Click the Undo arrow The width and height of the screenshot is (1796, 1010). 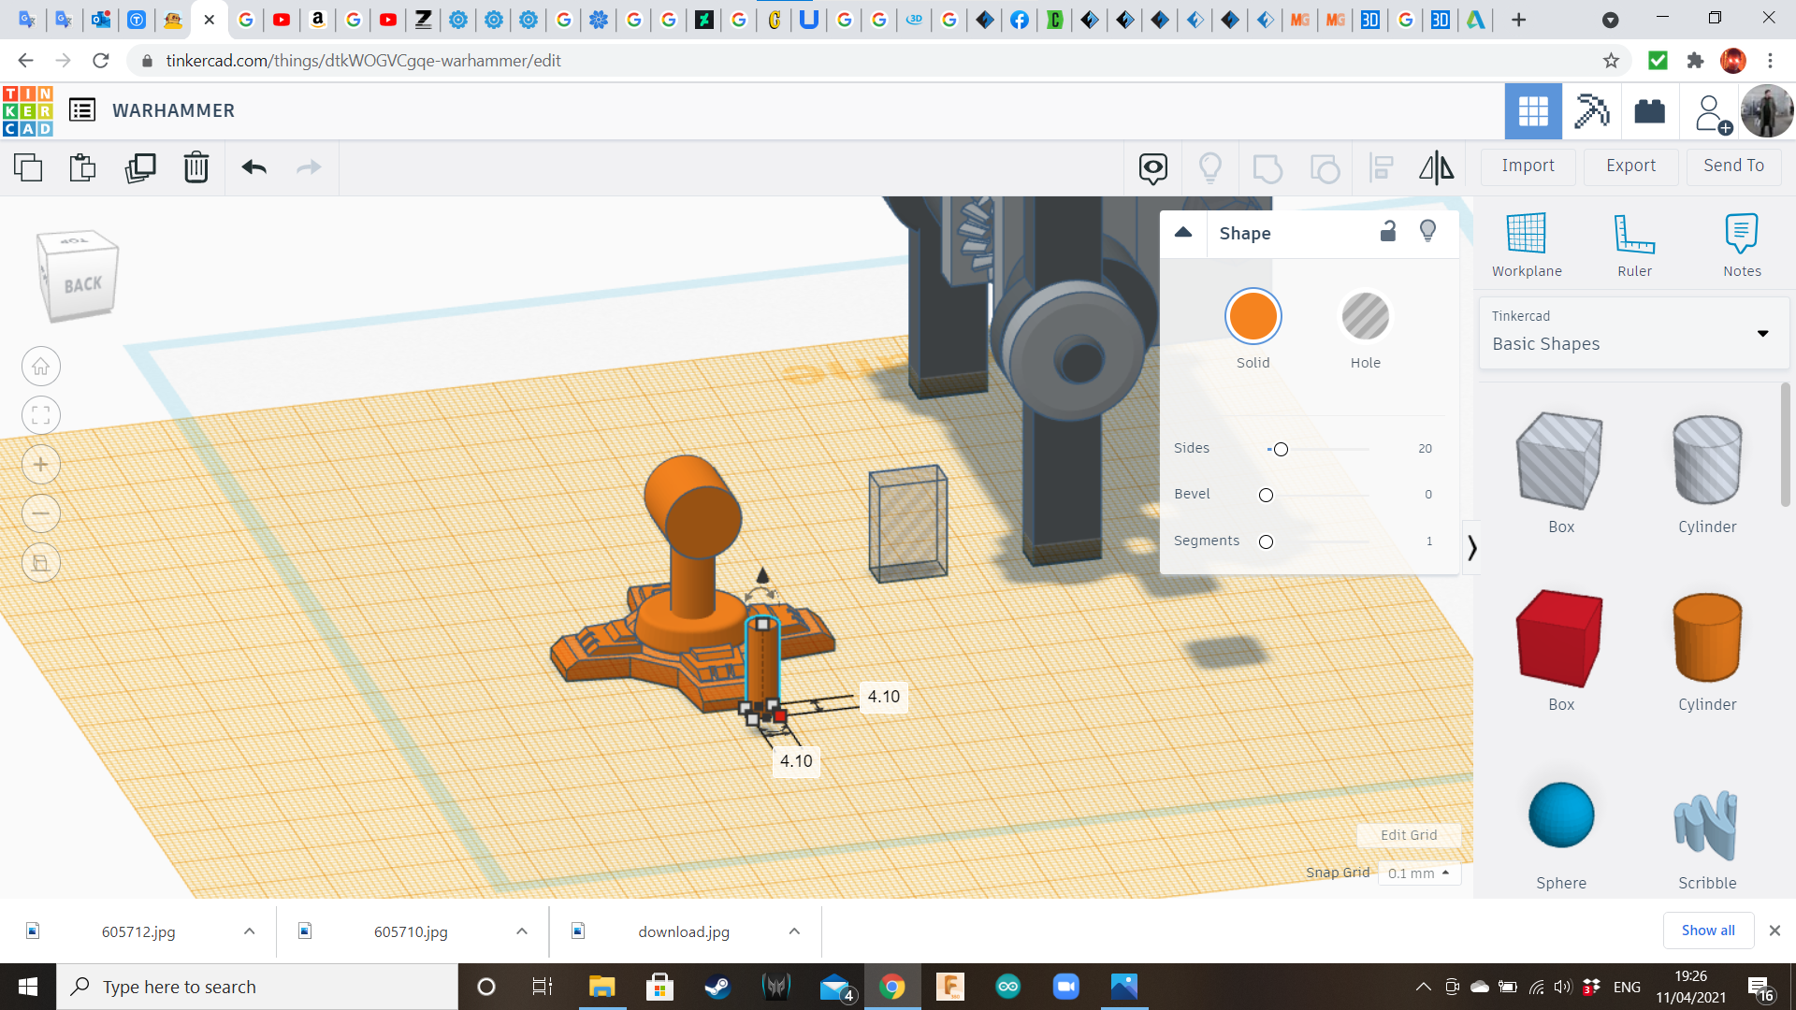(x=253, y=167)
